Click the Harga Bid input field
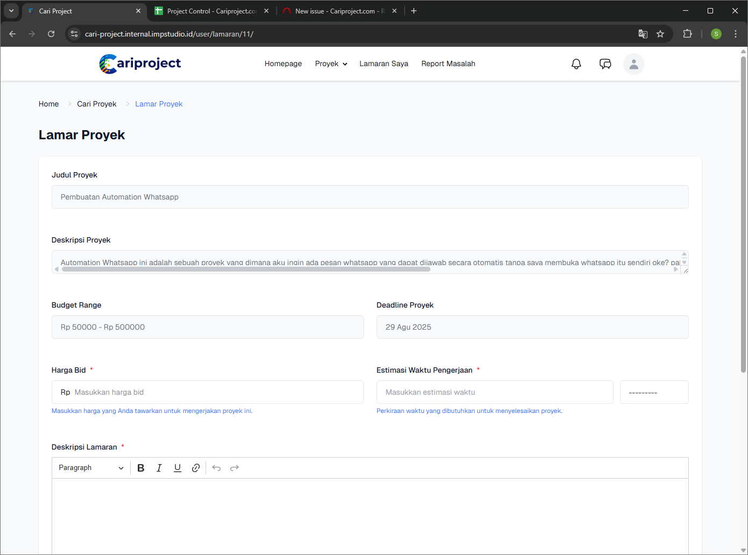 [215, 393]
